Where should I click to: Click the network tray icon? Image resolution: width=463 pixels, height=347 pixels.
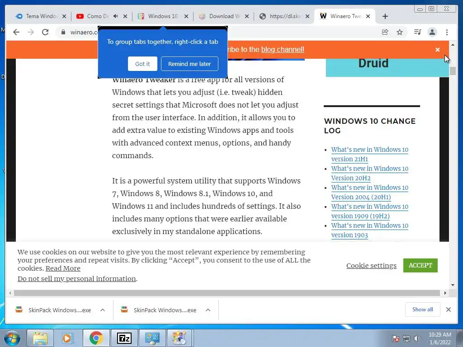tap(406, 338)
